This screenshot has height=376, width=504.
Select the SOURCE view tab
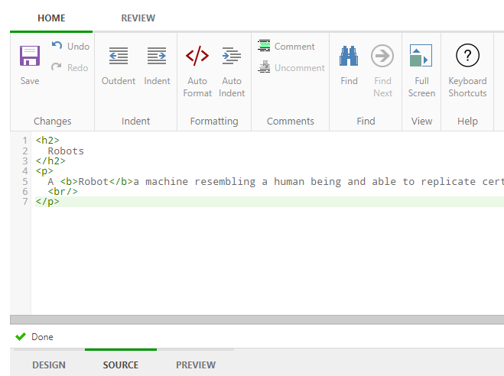tap(121, 365)
